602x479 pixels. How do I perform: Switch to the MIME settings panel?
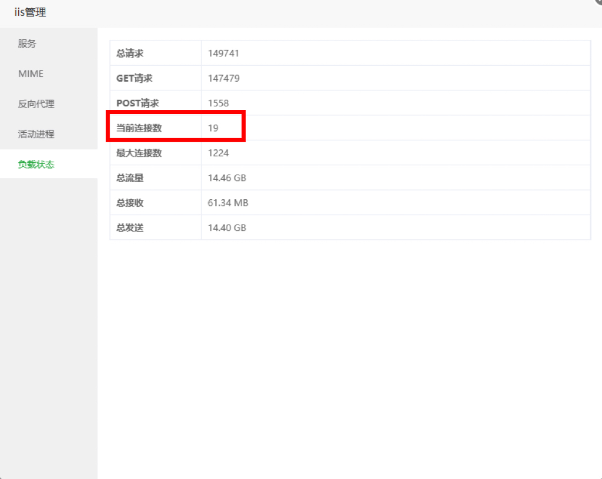[31, 73]
